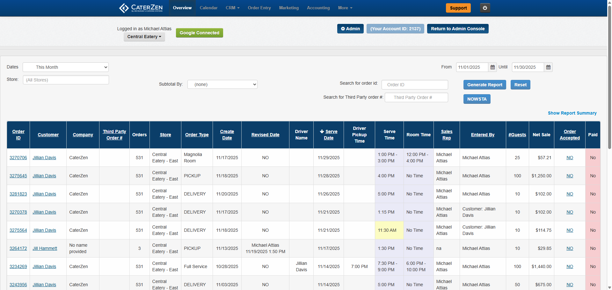Click the power logout icon

(x=485, y=8)
